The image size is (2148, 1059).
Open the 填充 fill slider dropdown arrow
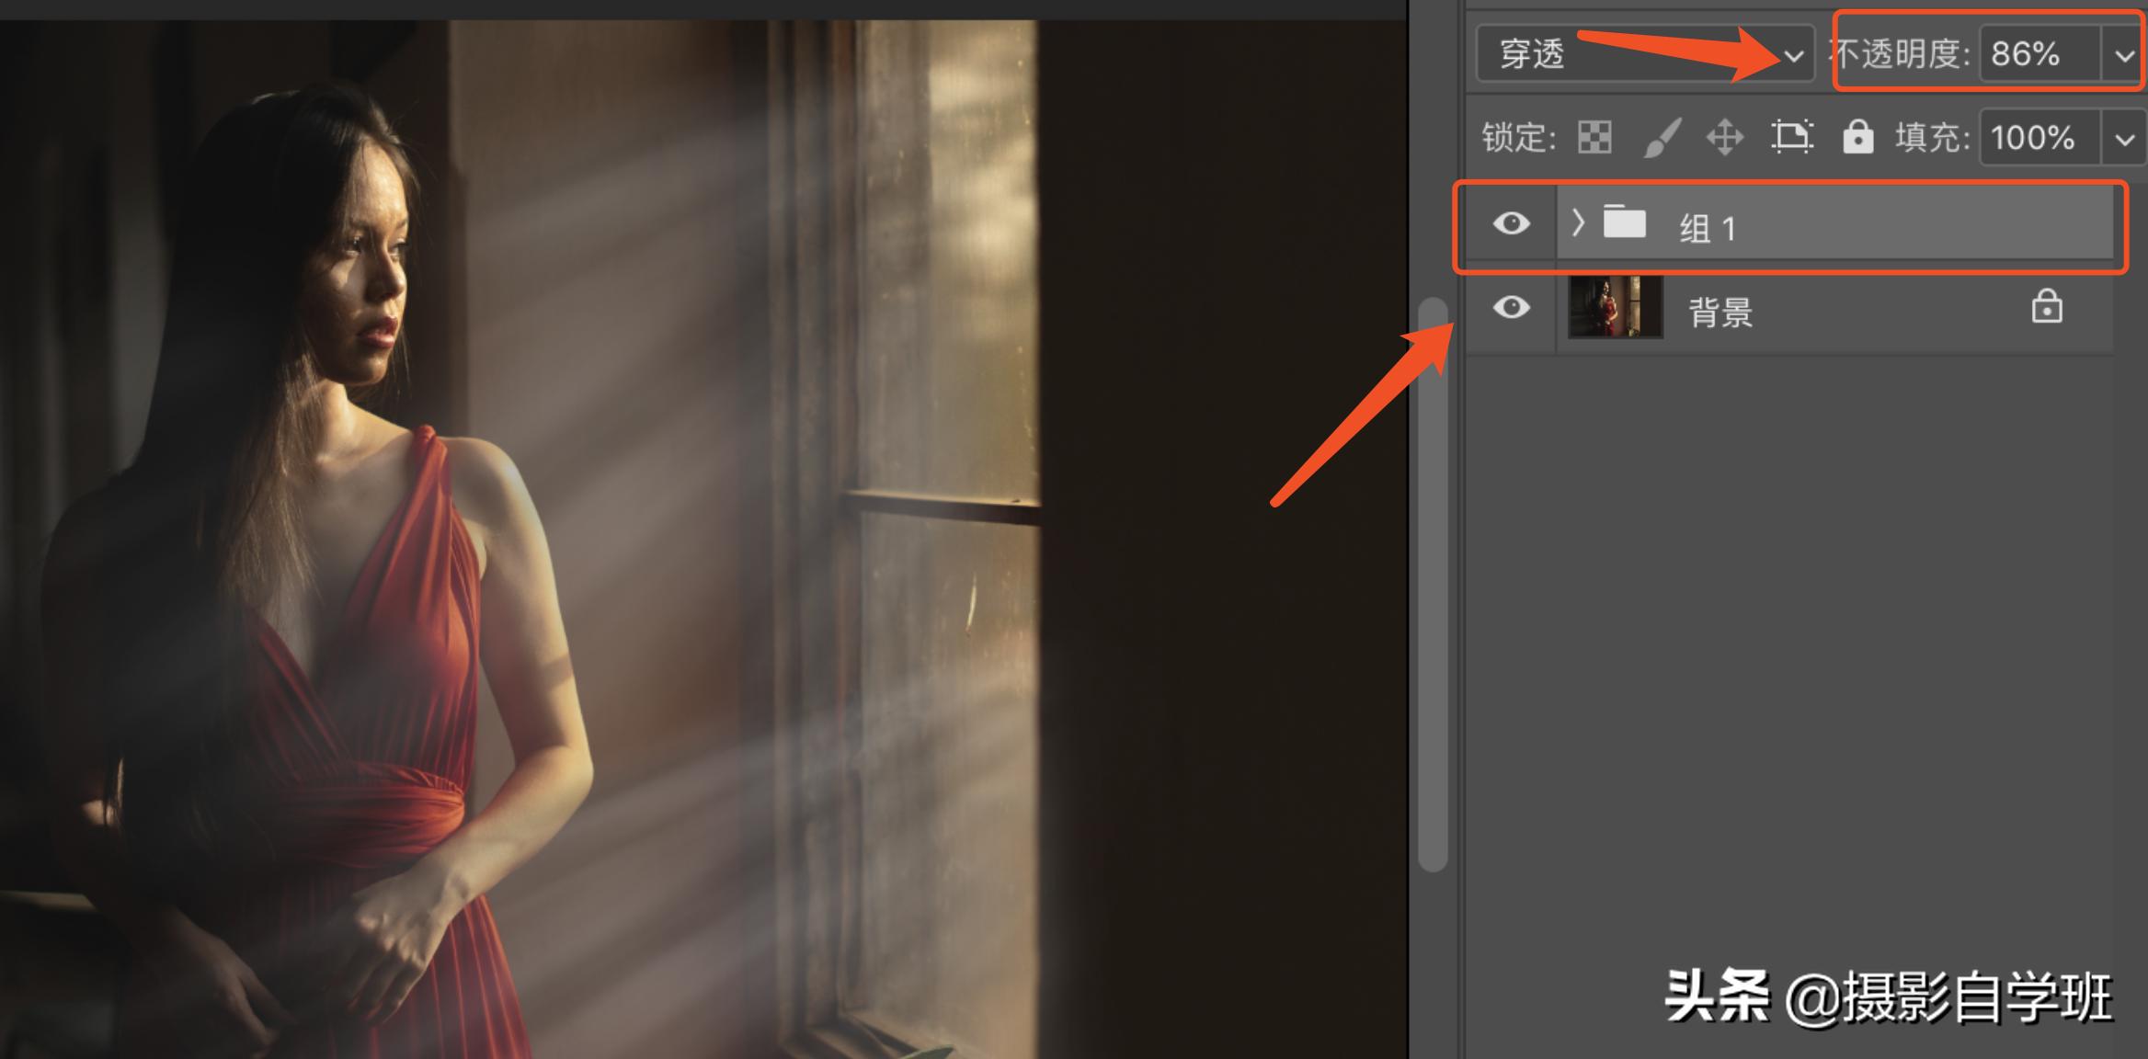pos(2123,140)
